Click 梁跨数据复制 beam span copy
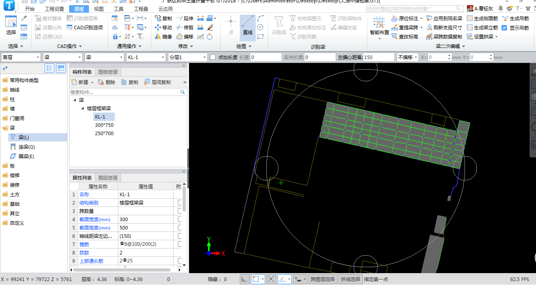This screenshot has height=285, width=536. pyautogui.click(x=444, y=36)
